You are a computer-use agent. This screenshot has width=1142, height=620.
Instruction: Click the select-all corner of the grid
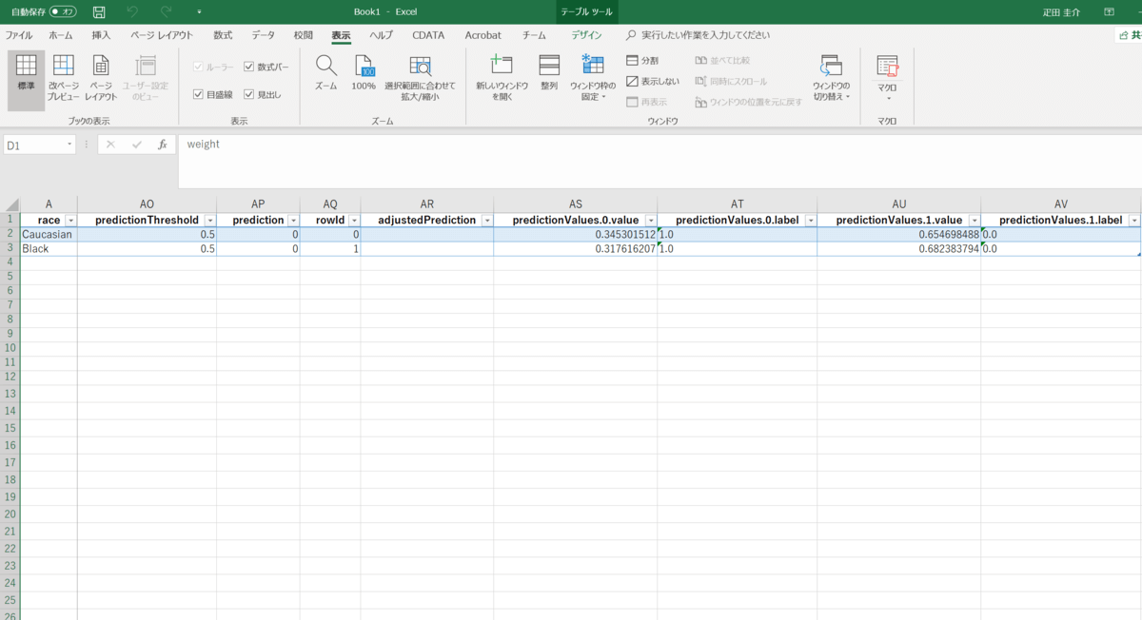10,204
